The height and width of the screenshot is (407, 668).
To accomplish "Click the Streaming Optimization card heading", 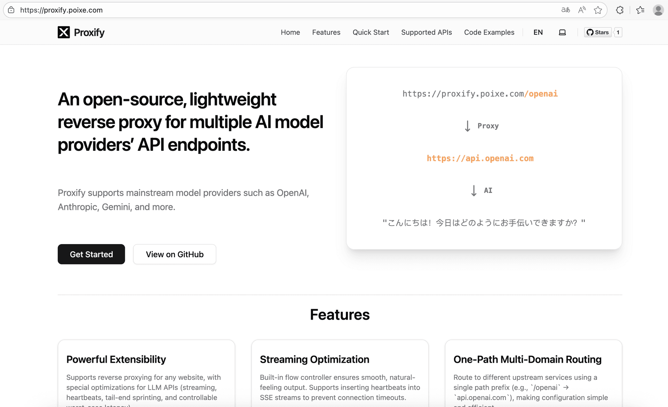I will tap(315, 359).
